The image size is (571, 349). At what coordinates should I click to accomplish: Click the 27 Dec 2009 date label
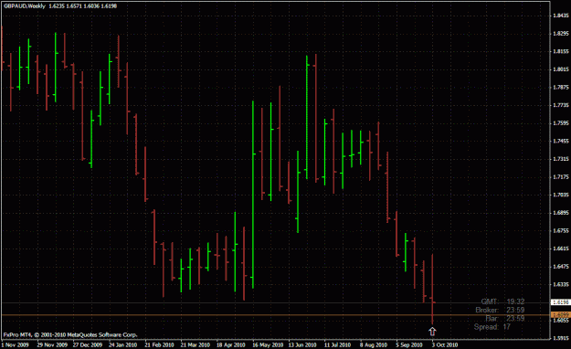coord(88,344)
